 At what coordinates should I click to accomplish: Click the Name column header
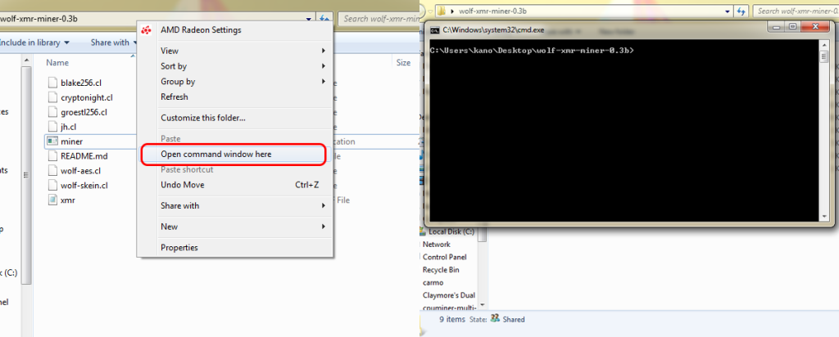point(57,63)
